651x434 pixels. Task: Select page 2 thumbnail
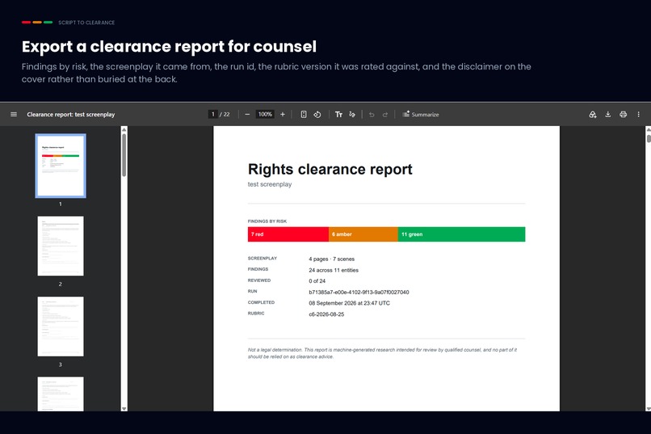click(61, 246)
